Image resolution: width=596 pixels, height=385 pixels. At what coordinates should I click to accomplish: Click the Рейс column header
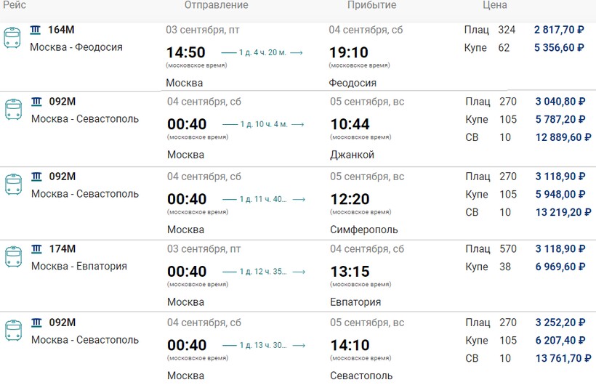[15, 5]
